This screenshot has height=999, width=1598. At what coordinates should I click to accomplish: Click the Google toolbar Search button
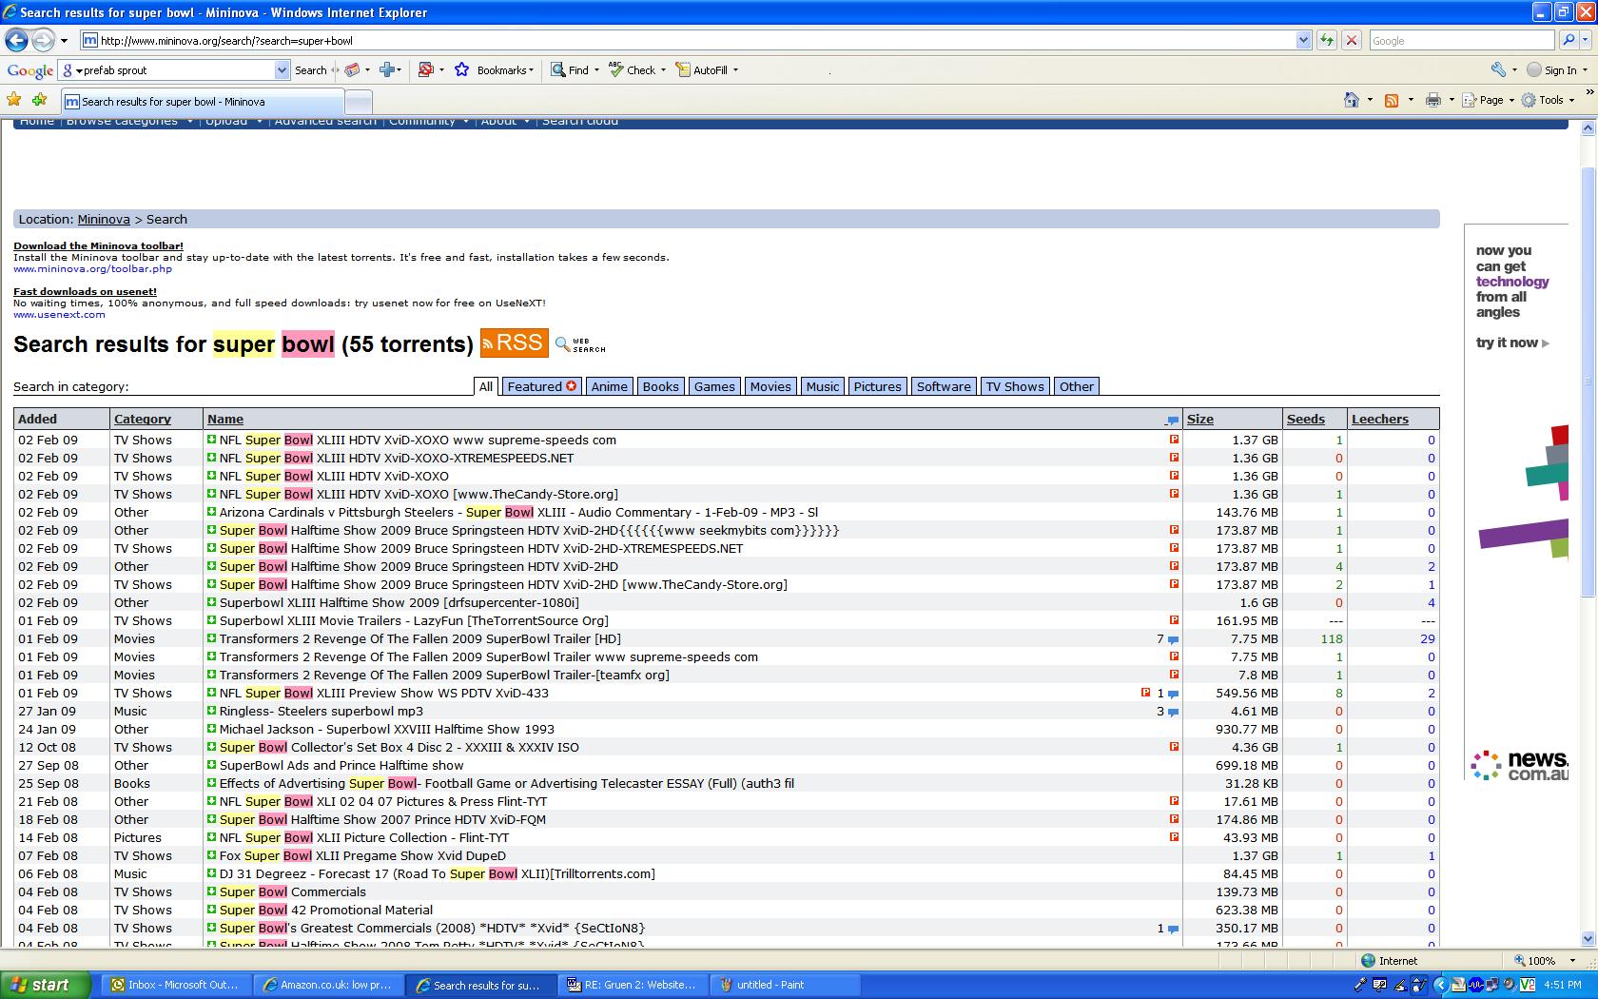pyautogui.click(x=310, y=69)
